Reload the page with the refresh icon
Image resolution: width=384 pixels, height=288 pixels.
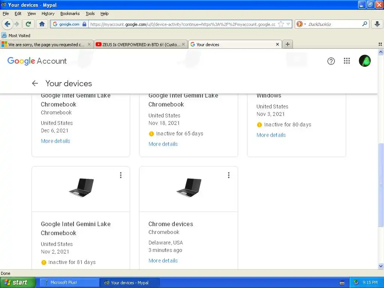point(28,24)
